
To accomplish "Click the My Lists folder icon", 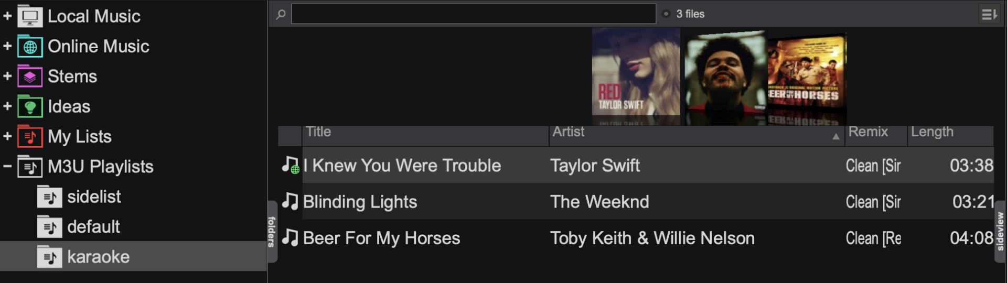I will [x=30, y=137].
